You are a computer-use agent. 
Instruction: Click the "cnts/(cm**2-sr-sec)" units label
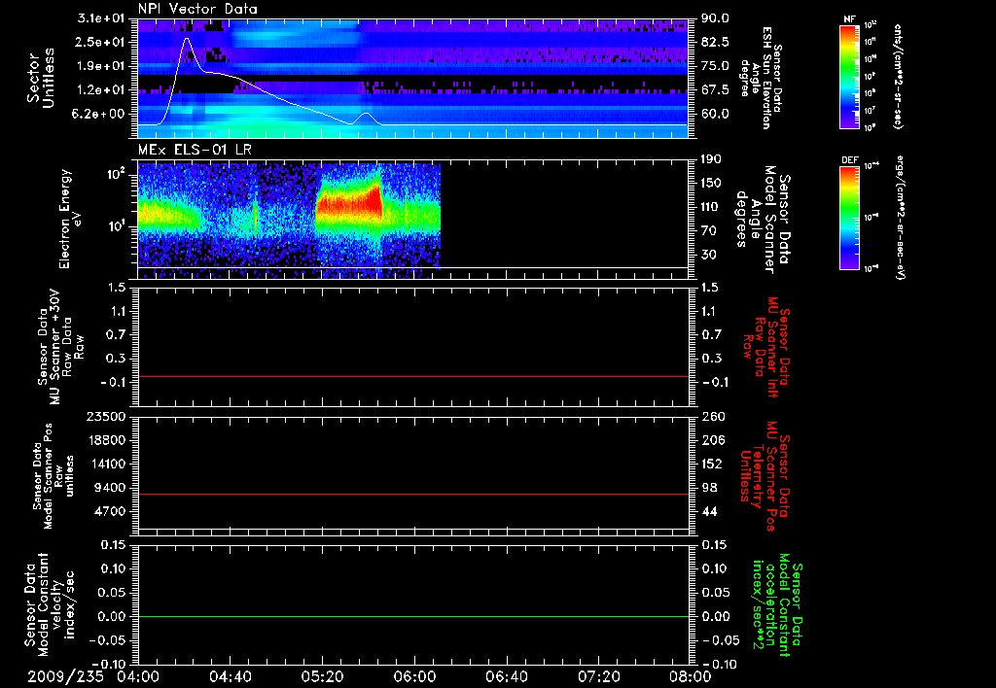(x=898, y=76)
